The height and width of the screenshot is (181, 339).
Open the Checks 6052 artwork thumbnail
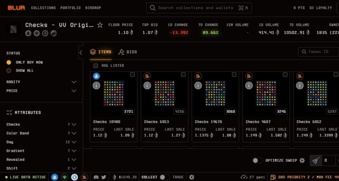(x=317, y=93)
